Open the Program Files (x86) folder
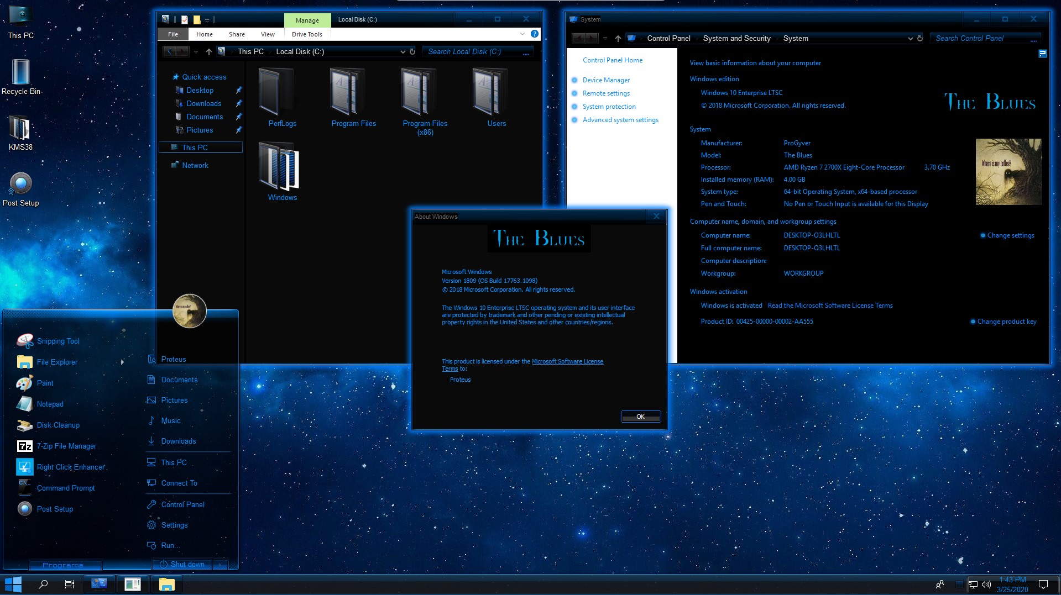The width and height of the screenshot is (1061, 595). pyautogui.click(x=425, y=102)
